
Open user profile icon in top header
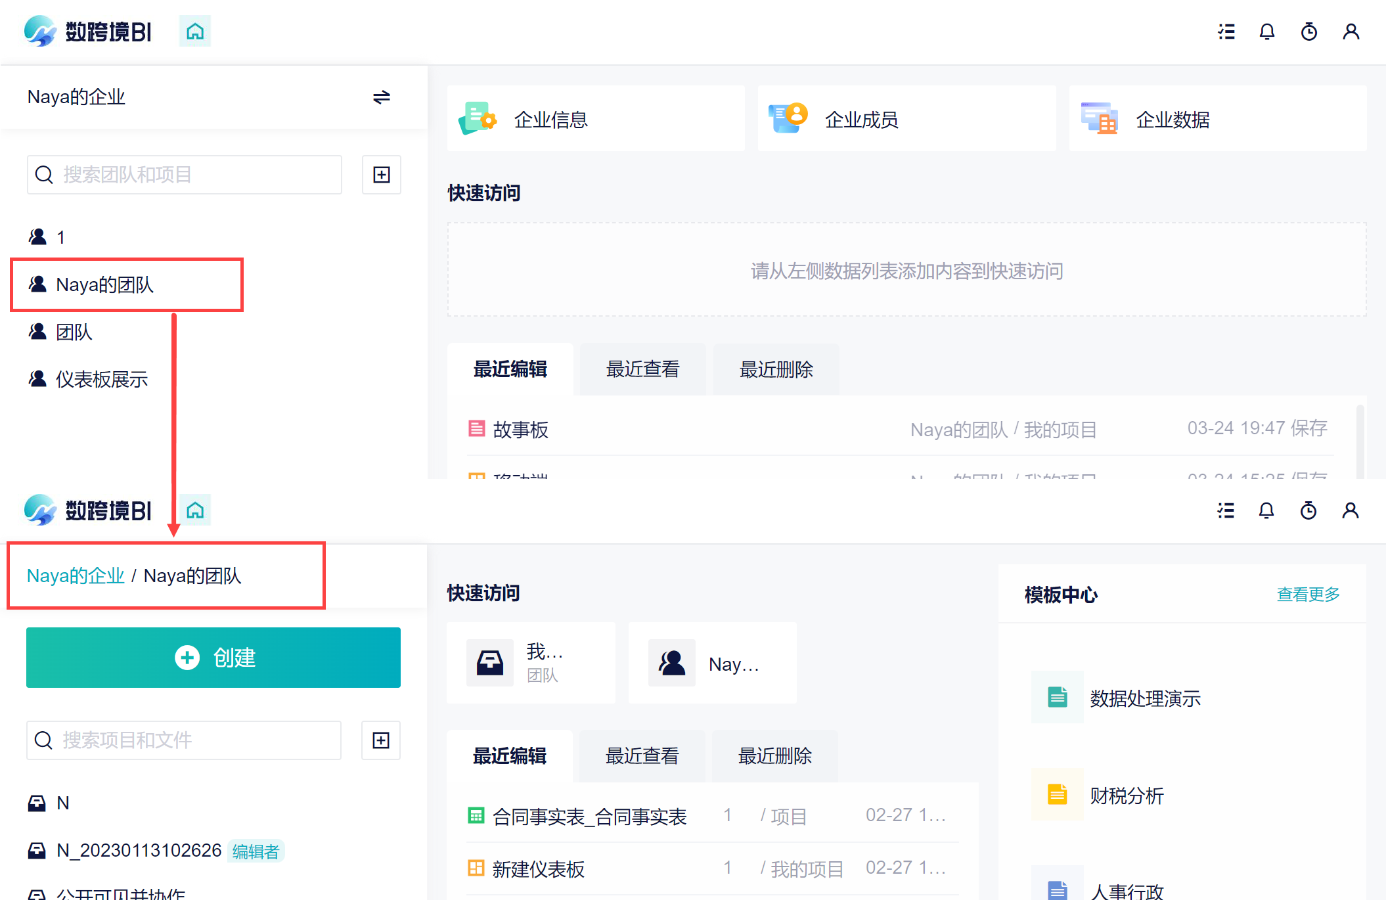tap(1351, 32)
